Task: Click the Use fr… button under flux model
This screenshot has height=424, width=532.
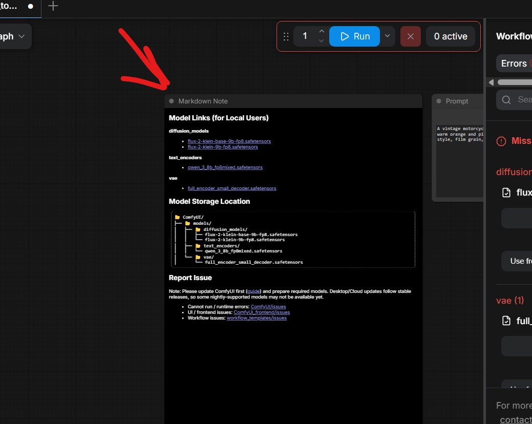Action: (x=517, y=261)
